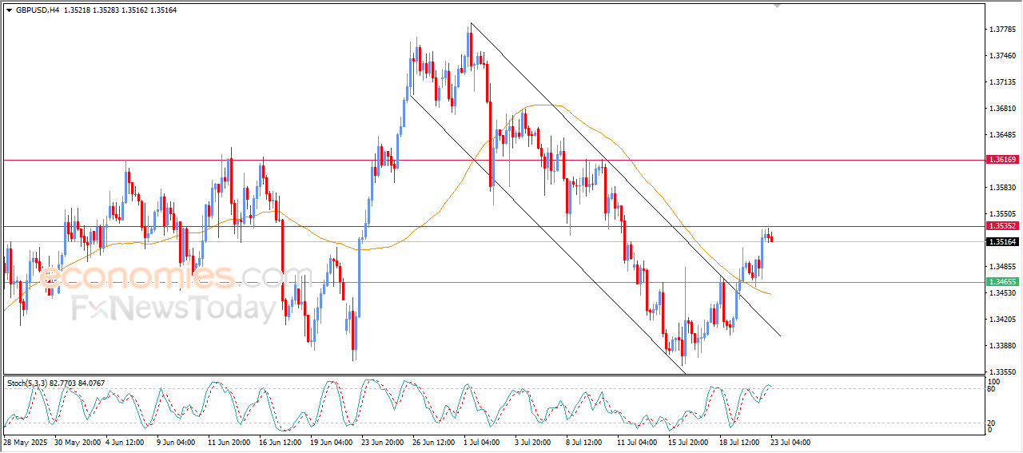Click the current price tag 1.35164
Screen dimensions: 1023x453
point(1002,241)
